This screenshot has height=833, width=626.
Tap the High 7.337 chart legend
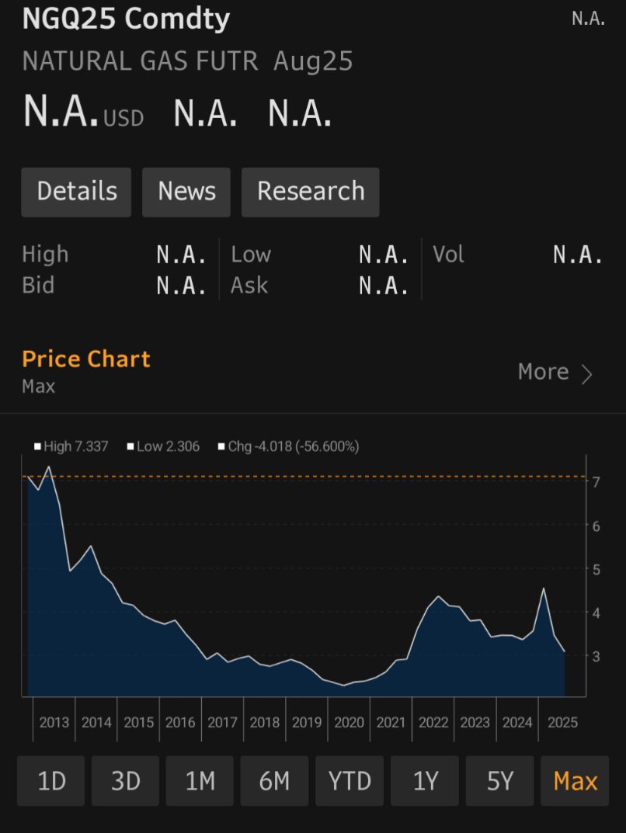pos(71,446)
